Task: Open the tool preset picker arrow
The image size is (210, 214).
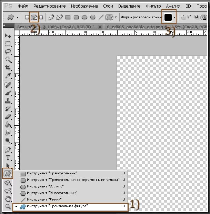Action: (17, 17)
